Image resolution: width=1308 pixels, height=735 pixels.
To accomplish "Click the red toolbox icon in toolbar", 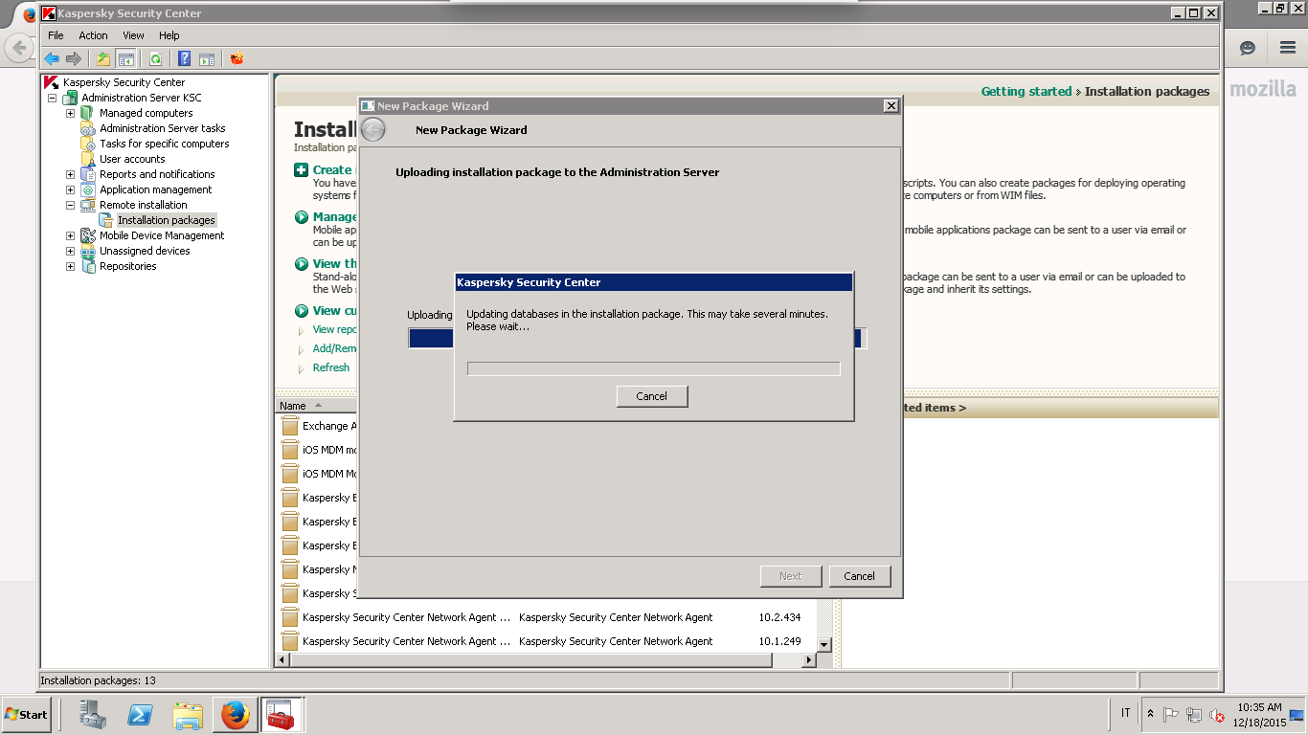I will pos(237,58).
